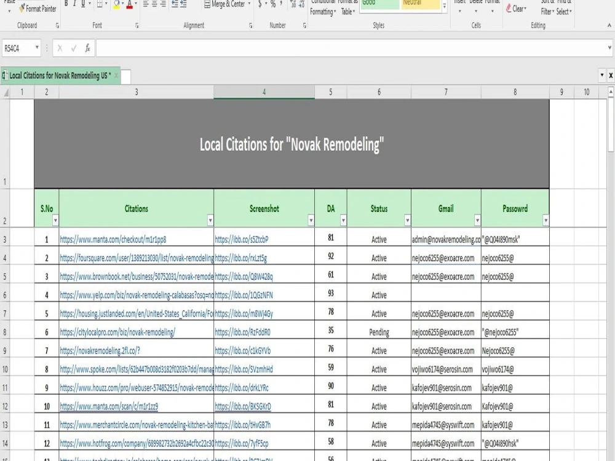The height and width of the screenshot is (461, 615).
Task: Open the manta.com checkout citation link
Action: click(113, 240)
